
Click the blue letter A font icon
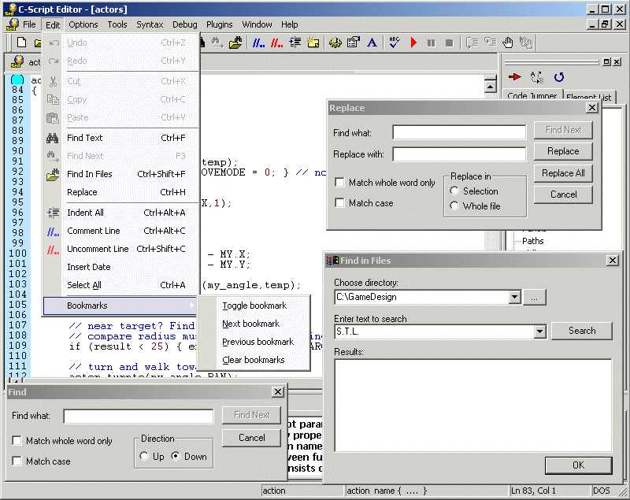coord(372,43)
